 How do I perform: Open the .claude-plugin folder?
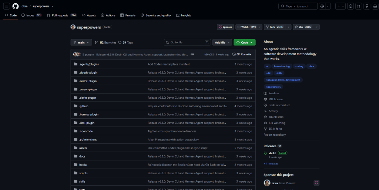[x=88, y=73]
